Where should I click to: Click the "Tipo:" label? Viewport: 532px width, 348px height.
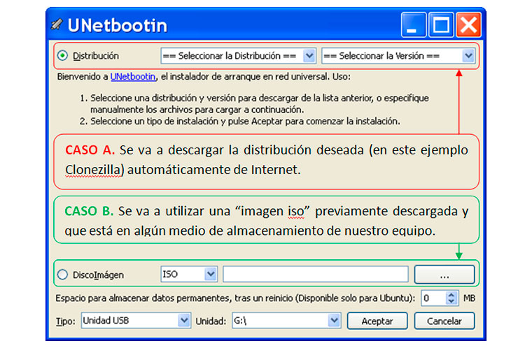[66, 321]
